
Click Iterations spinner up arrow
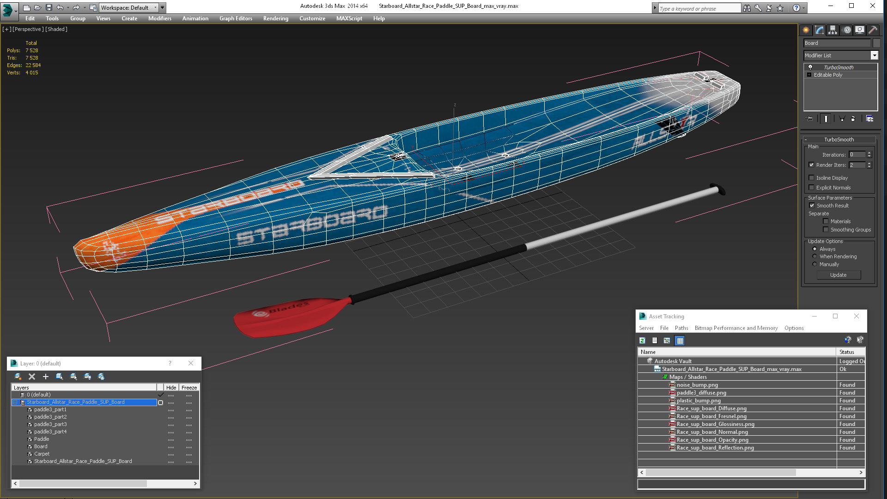point(869,153)
